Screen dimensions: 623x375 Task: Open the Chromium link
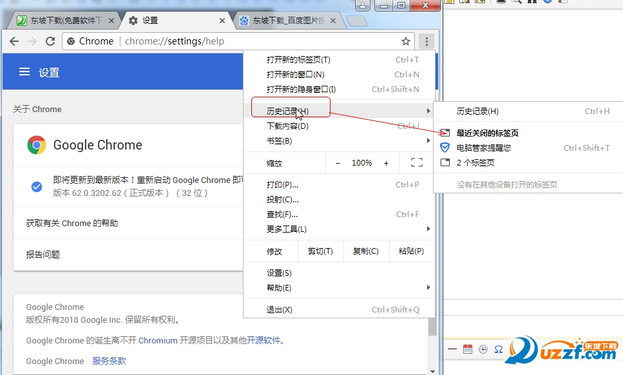coord(158,340)
